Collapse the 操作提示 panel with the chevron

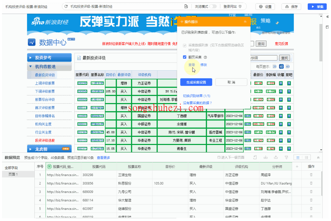point(245,22)
